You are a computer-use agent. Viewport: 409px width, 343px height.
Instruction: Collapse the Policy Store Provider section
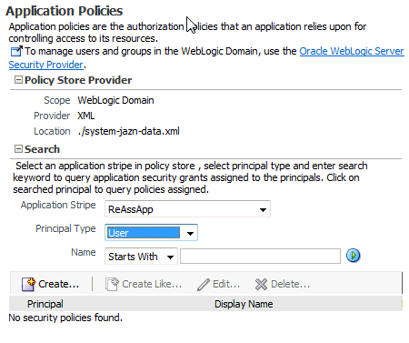(18, 80)
